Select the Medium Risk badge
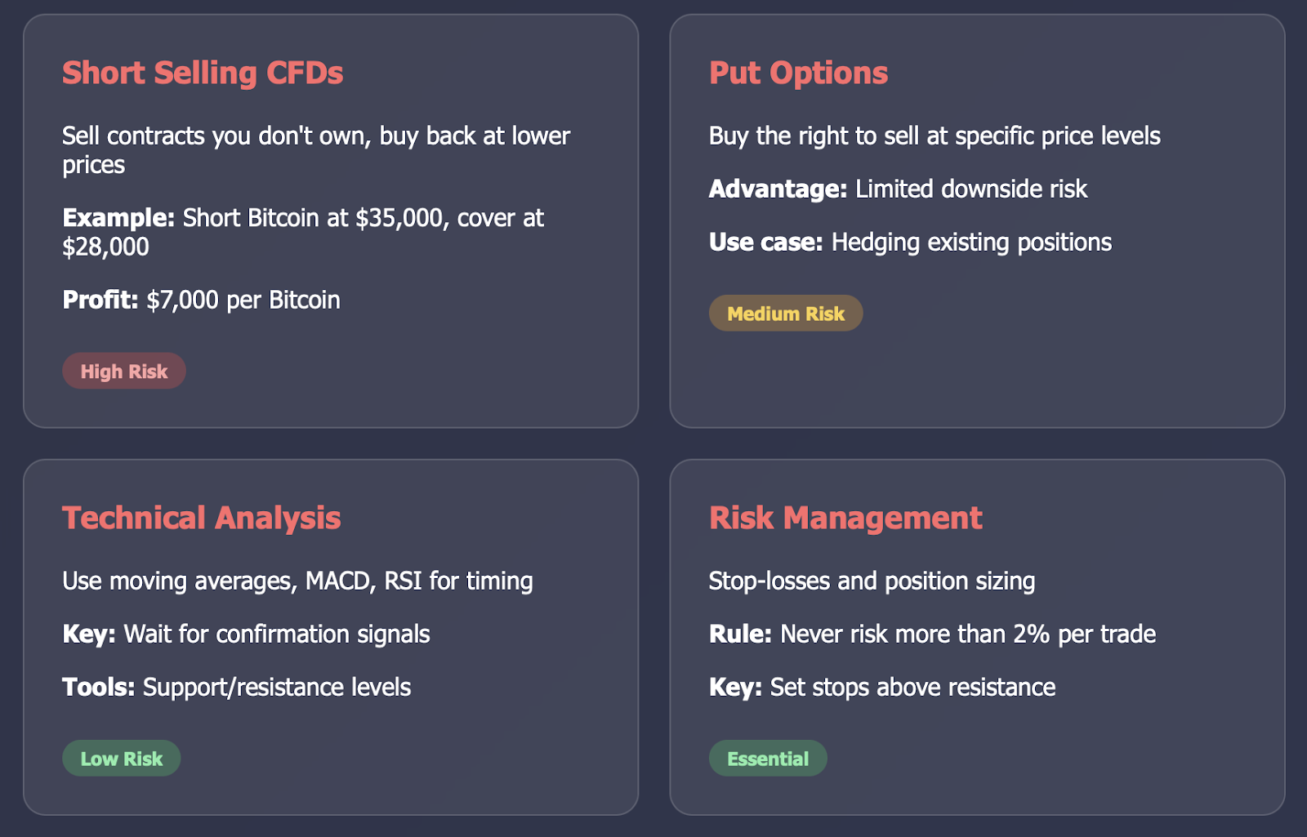 point(786,314)
